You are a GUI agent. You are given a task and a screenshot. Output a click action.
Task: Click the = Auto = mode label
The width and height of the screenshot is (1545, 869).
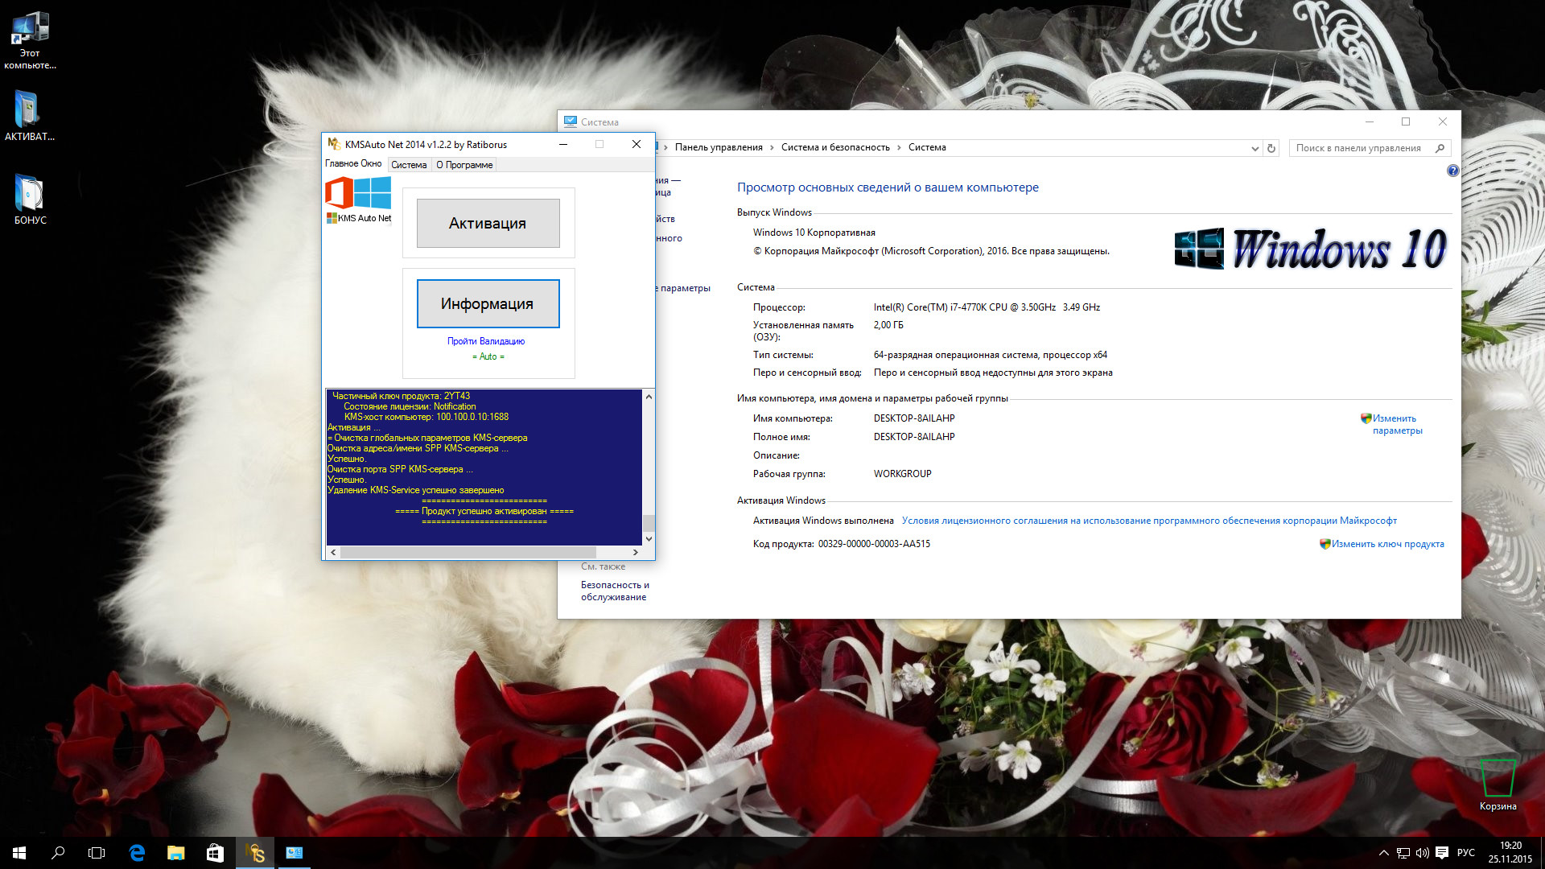[488, 356]
